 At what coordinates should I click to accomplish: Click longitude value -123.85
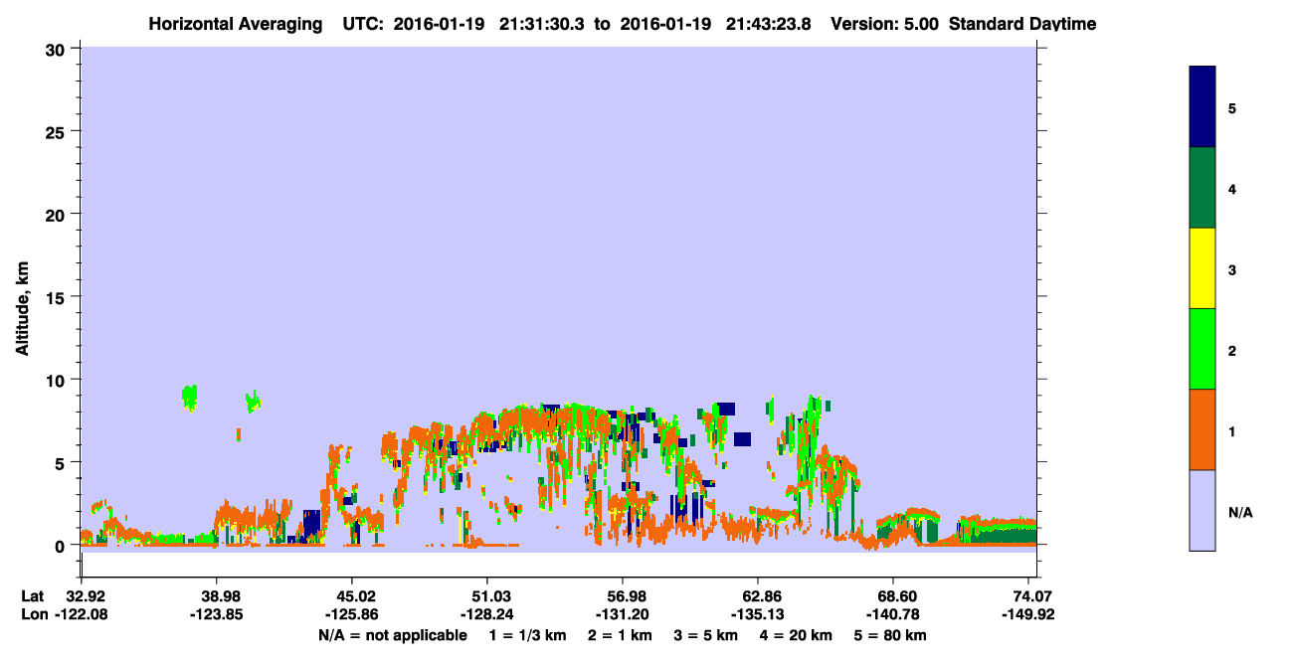click(x=217, y=613)
